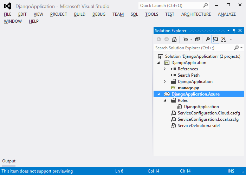Viewport: 246px width, 175px height.
Task: Click the ServiceConfiguration.Local.cscfg file icon
Action: 173,119
